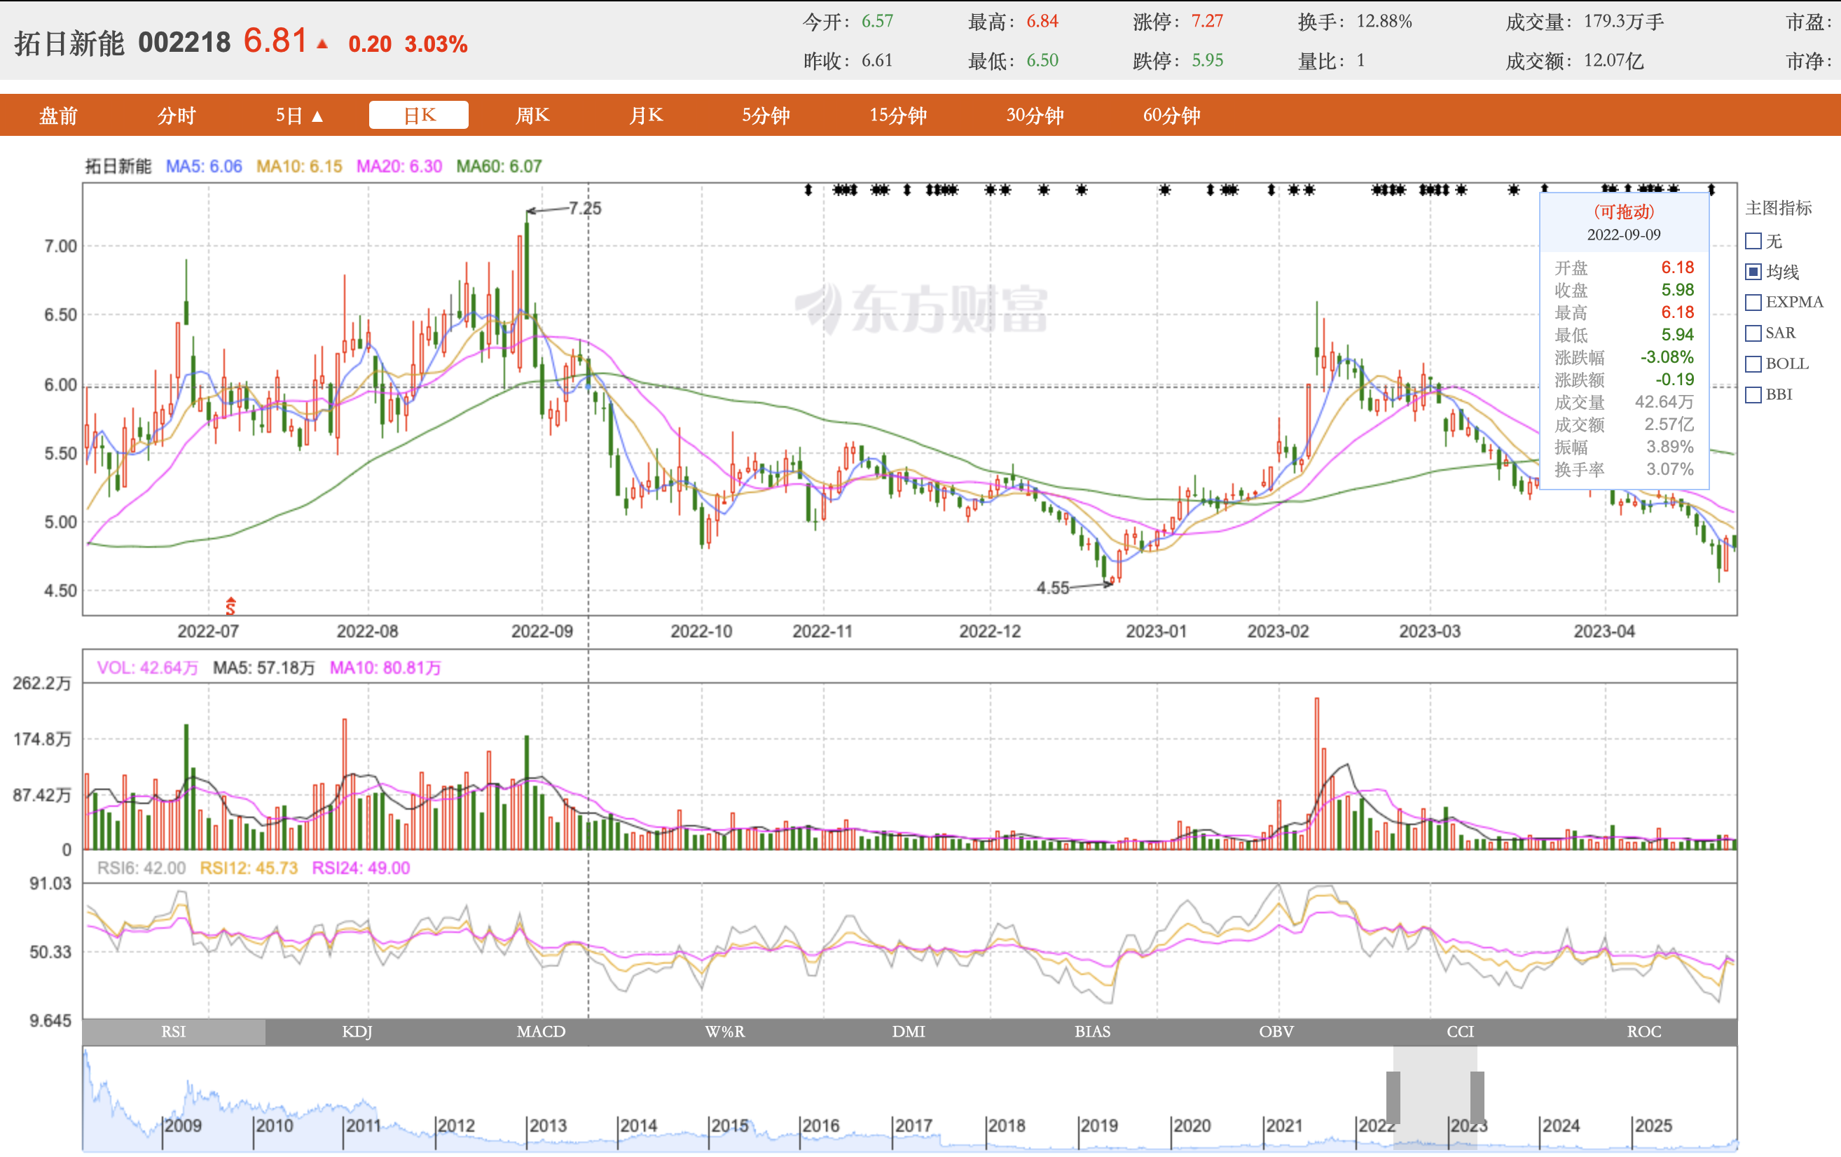Click the isolated star marker above 2023-01
This screenshot has width=1841, height=1157.
(1164, 190)
